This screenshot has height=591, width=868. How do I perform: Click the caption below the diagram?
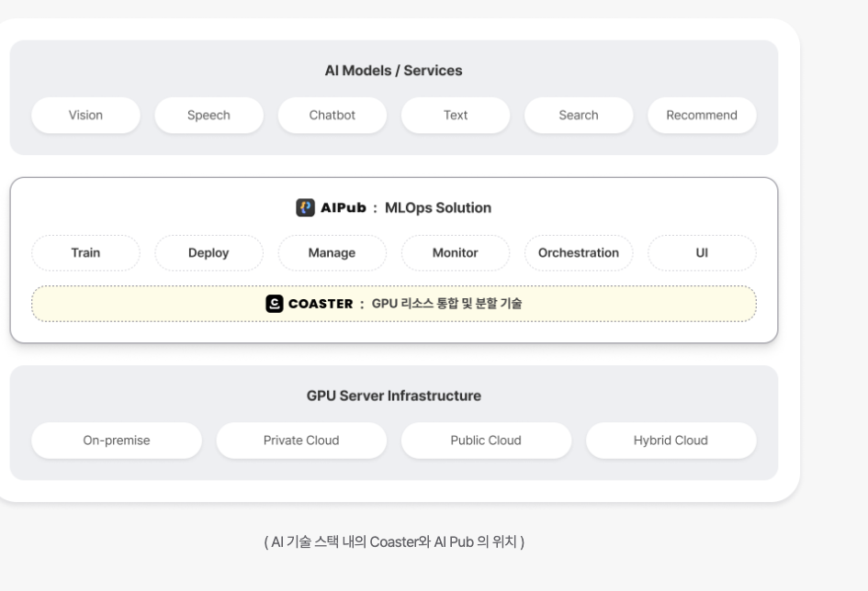394,541
